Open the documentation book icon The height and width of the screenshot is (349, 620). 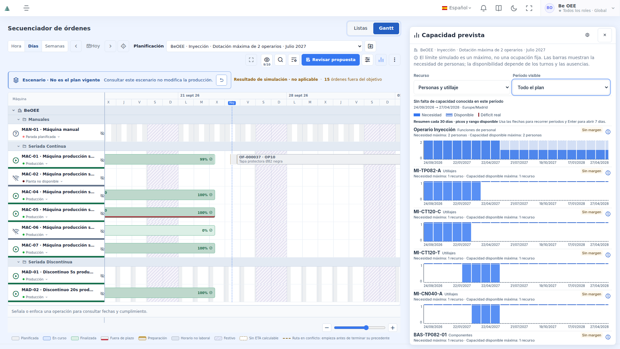[499, 8]
